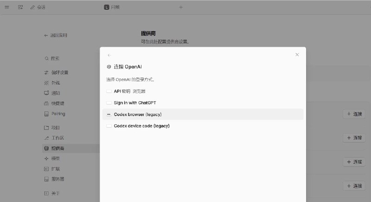Add a new tab with the plus icon
This screenshot has width=371, height=202.
point(181,7)
